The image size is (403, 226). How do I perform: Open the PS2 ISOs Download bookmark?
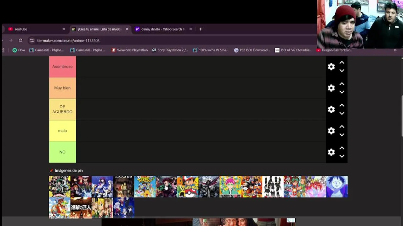[252, 50]
